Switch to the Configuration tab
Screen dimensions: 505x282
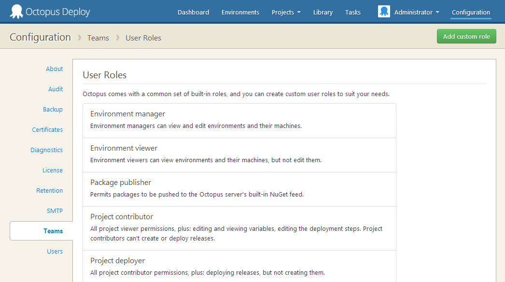(470, 13)
